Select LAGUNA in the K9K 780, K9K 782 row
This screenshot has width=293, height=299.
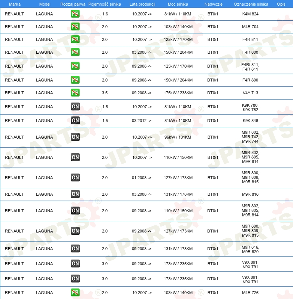coord(44,107)
